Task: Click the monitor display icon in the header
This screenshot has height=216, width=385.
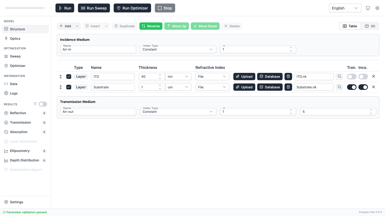Action: point(368,8)
